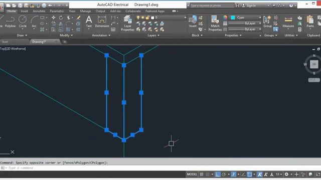
Task: Click the Table icon in Annotation panel
Action: pyautogui.click(x=113, y=29)
